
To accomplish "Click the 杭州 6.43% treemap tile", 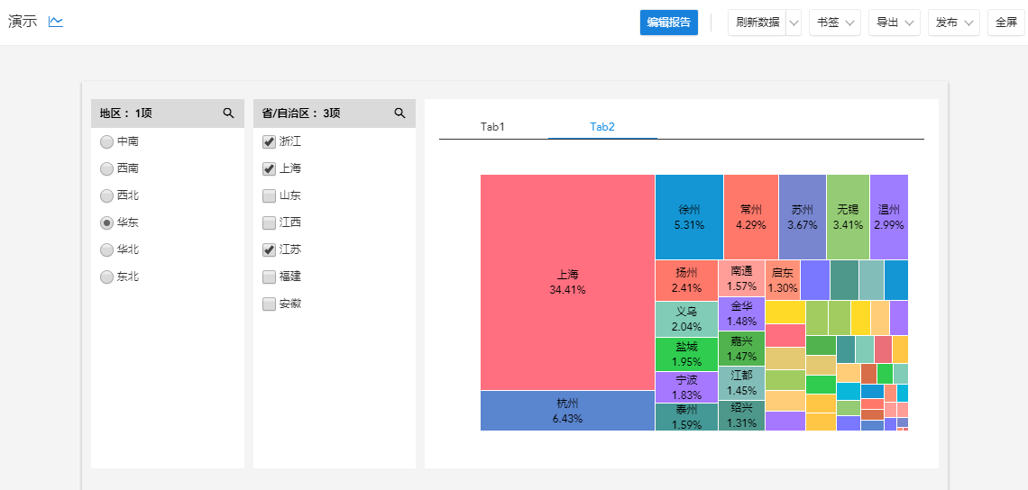I will click(567, 411).
